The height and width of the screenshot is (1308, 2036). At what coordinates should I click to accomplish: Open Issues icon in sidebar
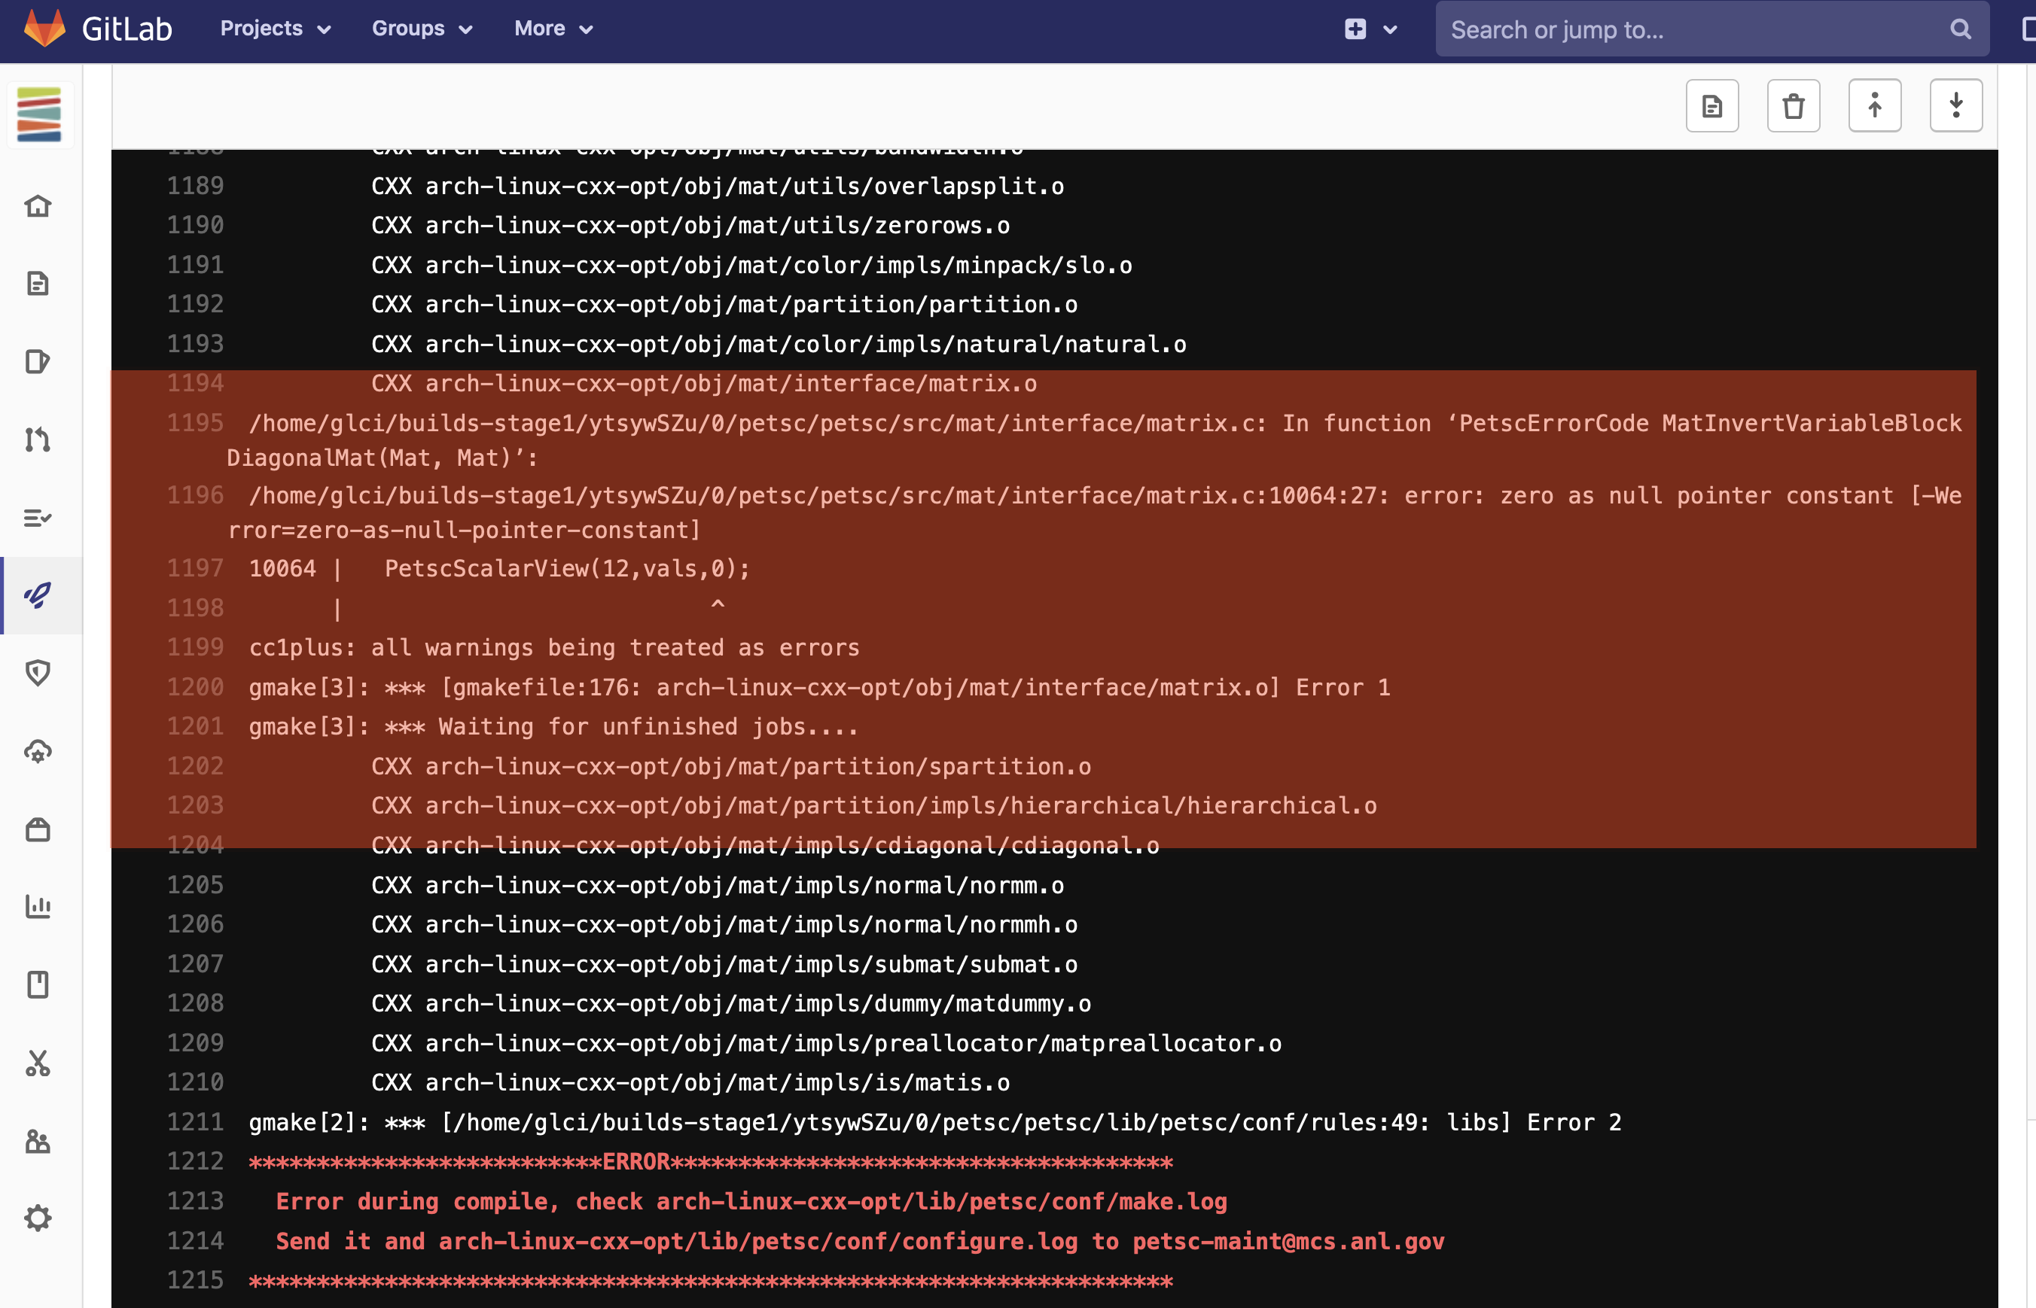(38, 362)
